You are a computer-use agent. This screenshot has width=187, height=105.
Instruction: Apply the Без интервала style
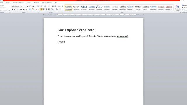(76, 8)
